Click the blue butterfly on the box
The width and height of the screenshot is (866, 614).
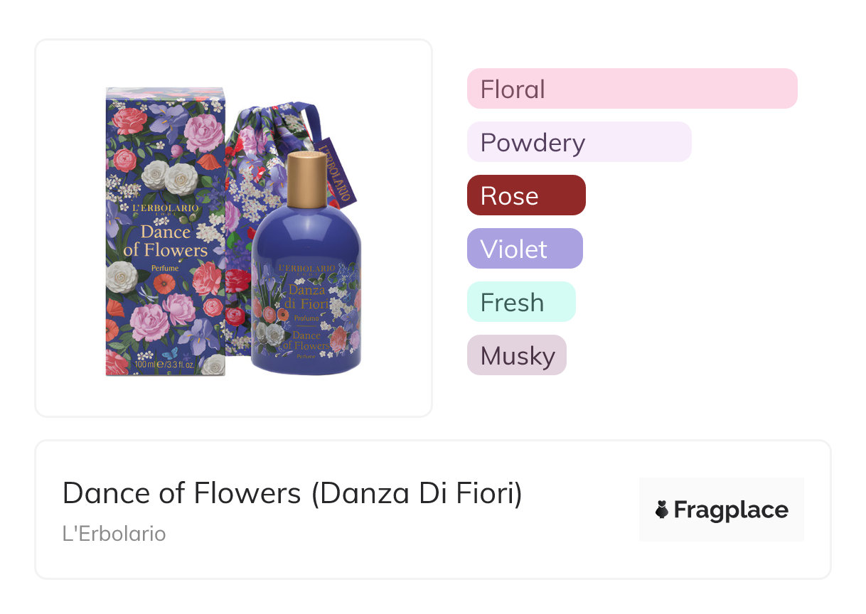coord(169,352)
